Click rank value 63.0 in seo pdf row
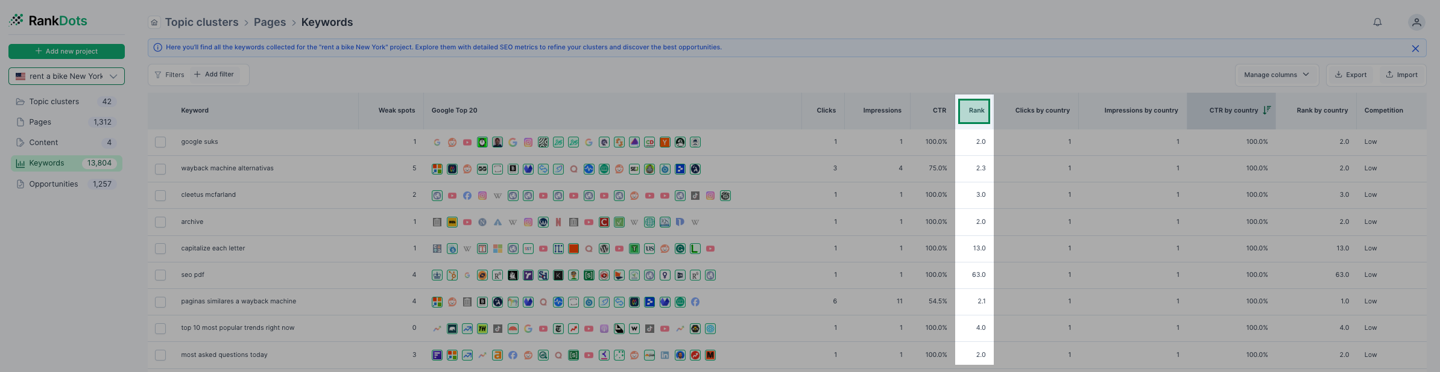 979,275
